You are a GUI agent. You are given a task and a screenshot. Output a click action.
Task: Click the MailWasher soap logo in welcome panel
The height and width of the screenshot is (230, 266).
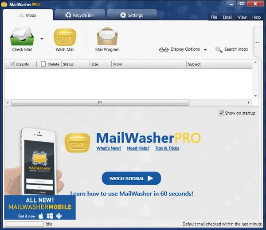click(x=77, y=143)
